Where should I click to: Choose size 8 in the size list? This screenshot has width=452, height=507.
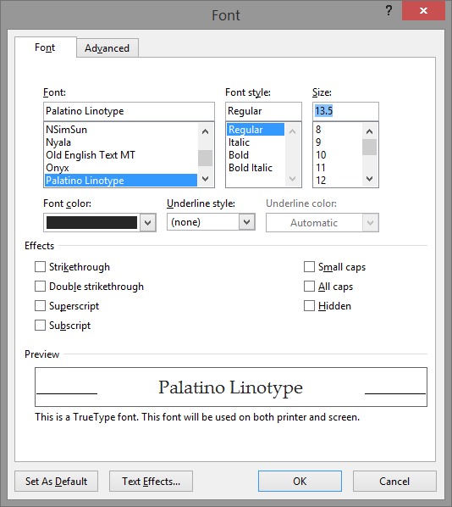[338, 130]
